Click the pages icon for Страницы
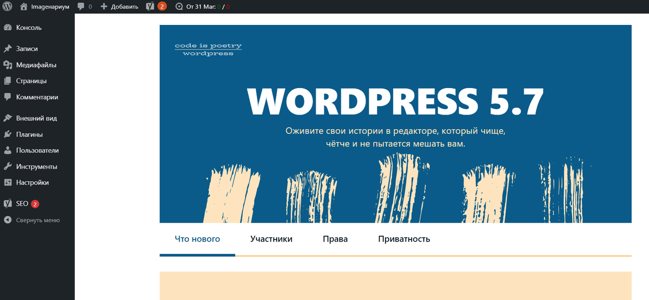649x300 pixels. click(8, 81)
